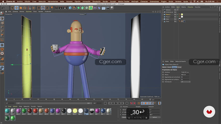Open the Simulación menu
221x124 pixels.
[x=96, y=2]
